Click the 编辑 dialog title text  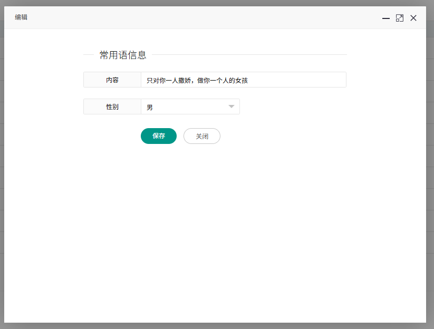[21, 17]
